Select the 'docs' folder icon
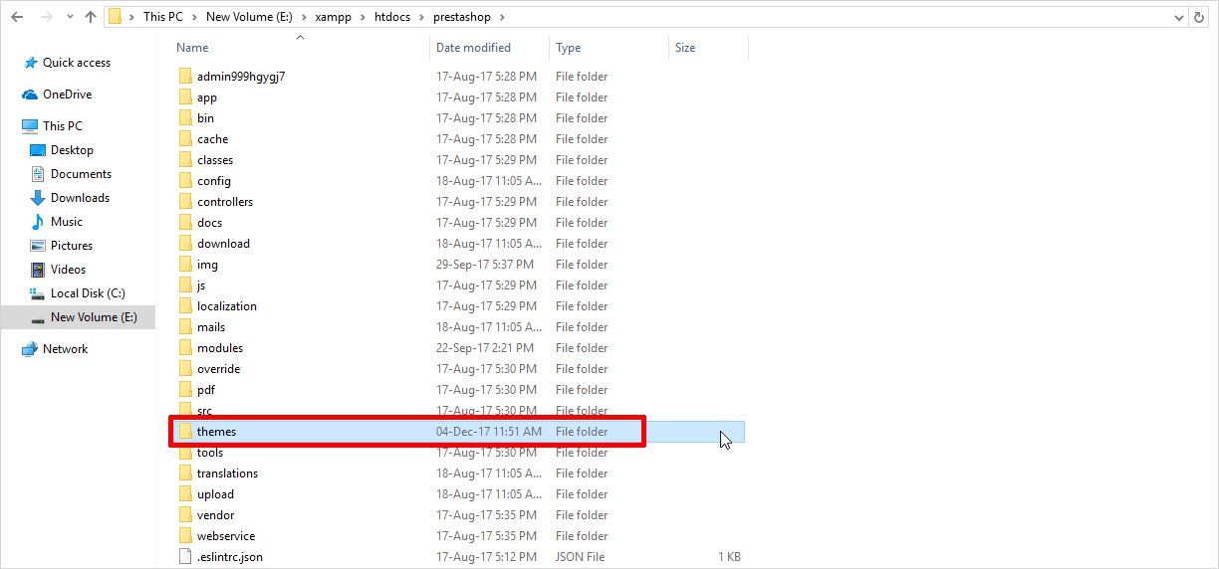 [x=185, y=223]
